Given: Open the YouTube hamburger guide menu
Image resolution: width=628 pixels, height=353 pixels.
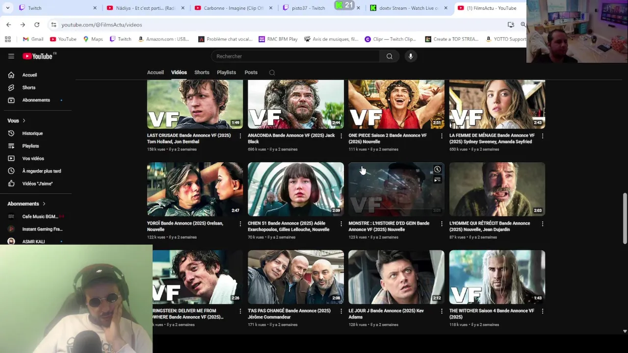Looking at the screenshot, I should click(11, 56).
